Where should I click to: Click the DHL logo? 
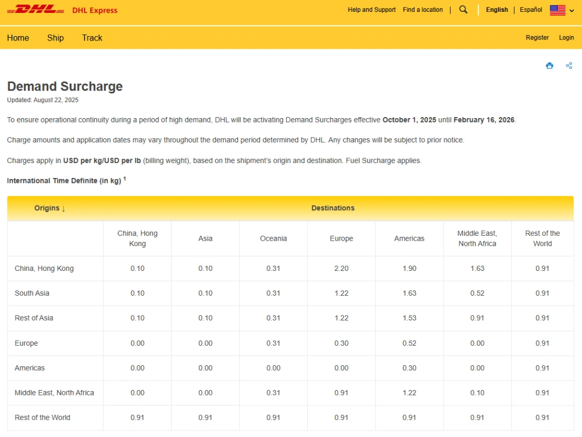pos(36,10)
